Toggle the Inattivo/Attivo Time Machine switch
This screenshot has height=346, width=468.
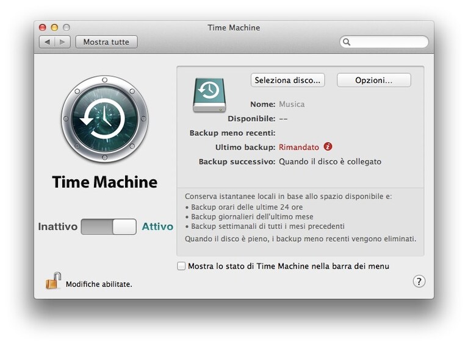pos(109,227)
